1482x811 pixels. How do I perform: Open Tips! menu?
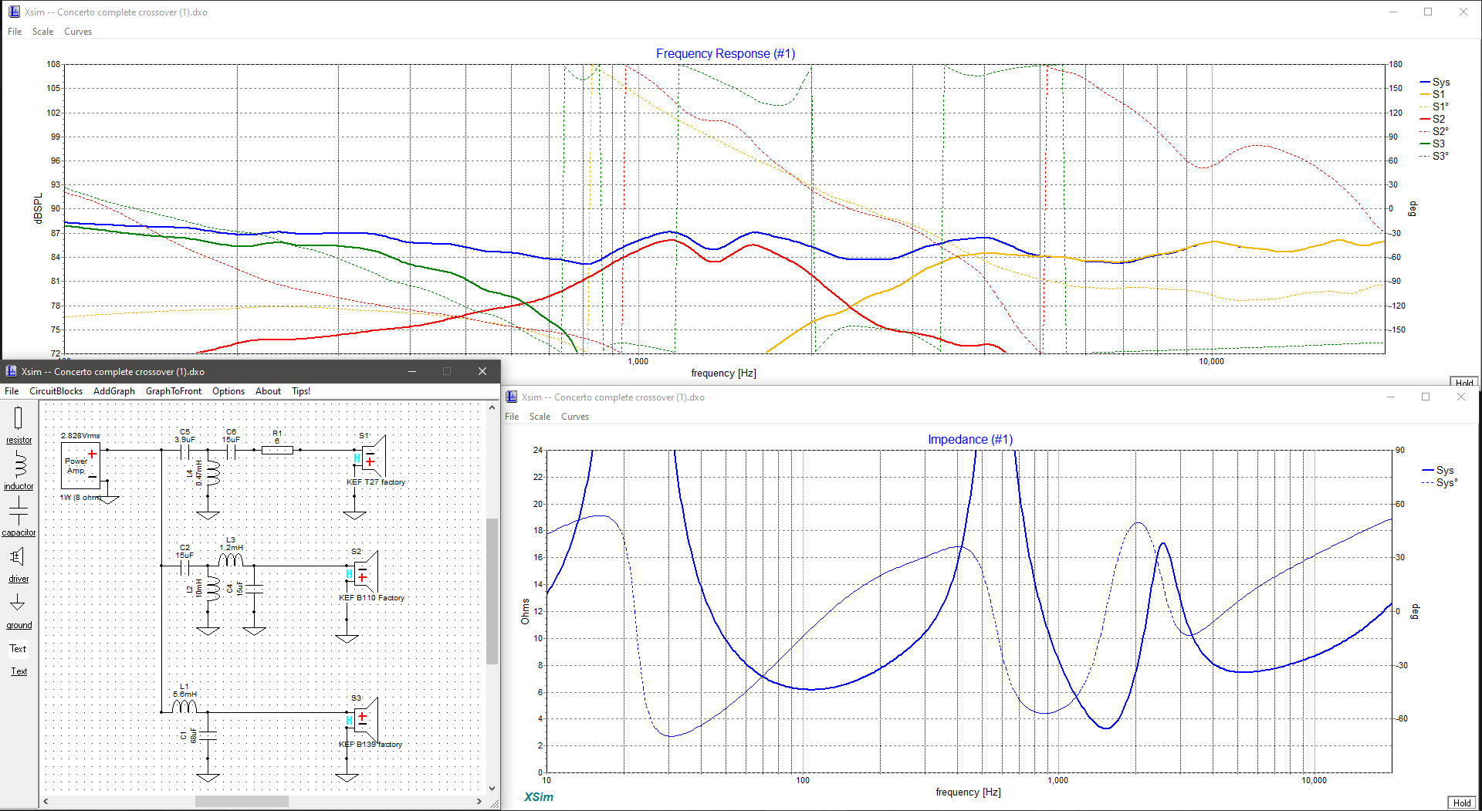pyautogui.click(x=301, y=391)
